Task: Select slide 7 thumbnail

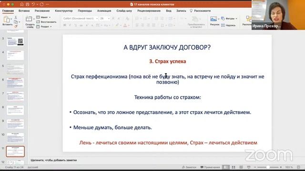Action: 15,96
